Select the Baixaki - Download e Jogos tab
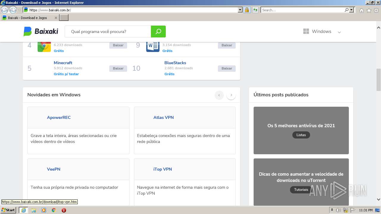 point(30,18)
